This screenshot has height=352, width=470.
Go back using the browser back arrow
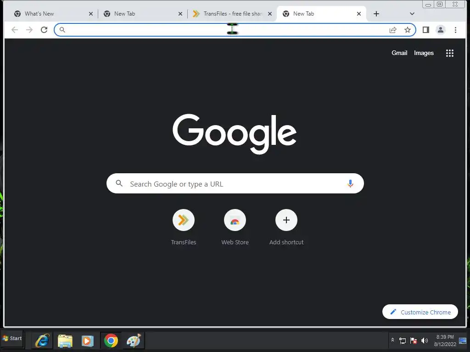pyautogui.click(x=15, y=30)
